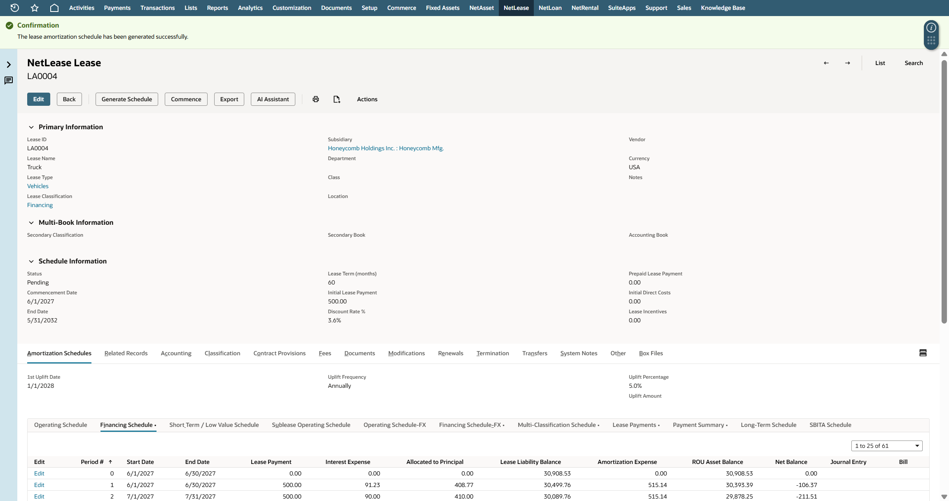Image resolution: width=949 pixels, height=501 pixels.
Task: Open the recent records history icon
Action: 15,8
